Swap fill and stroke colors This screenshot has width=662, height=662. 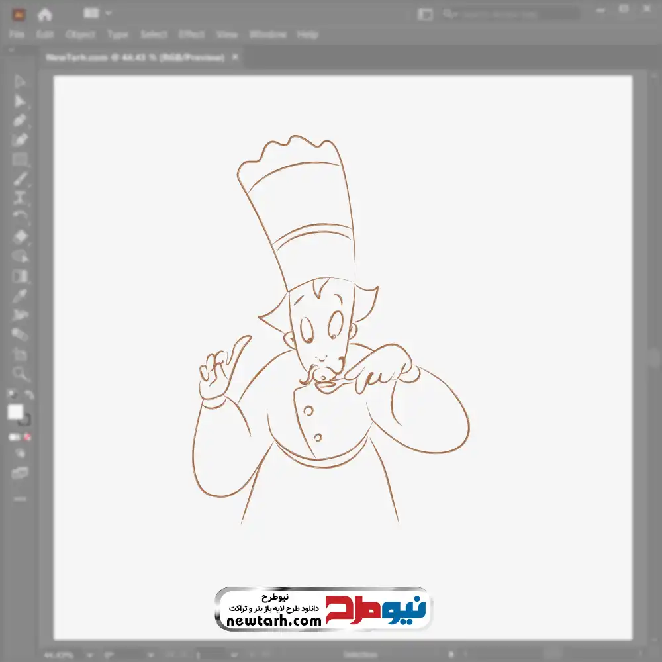[28, 395]
